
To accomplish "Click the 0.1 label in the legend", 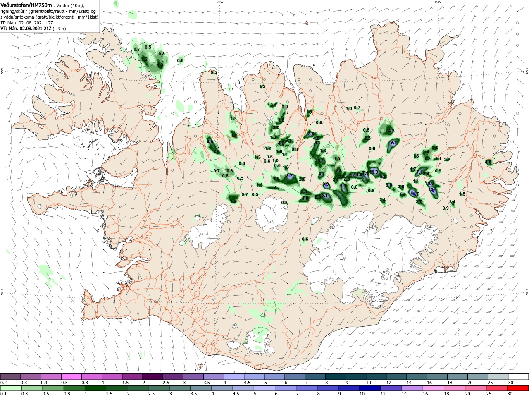I will pyautogui.click(x=3, y=394).
